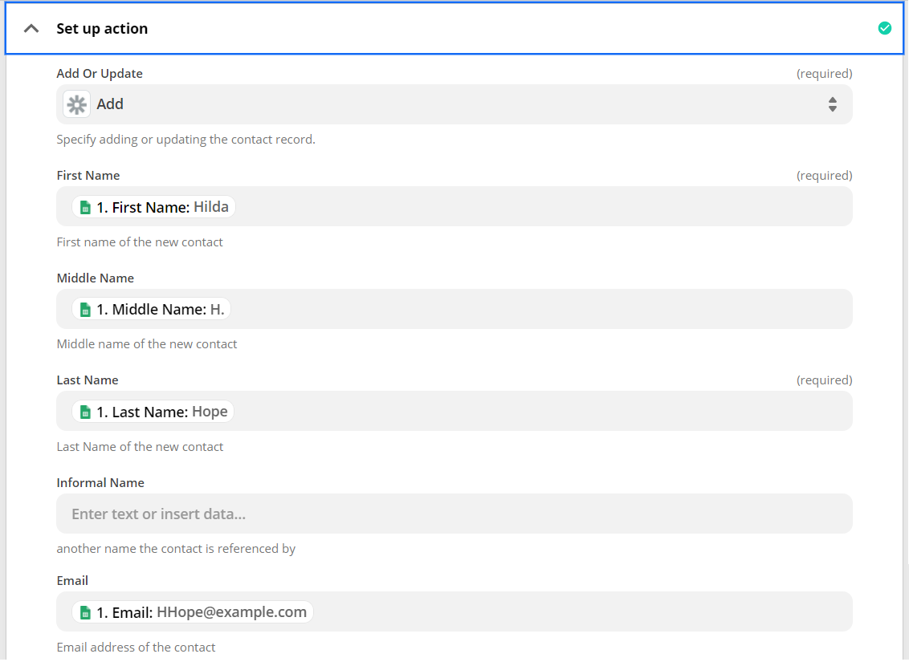Click the Add Or Update field label
909x662 pixels.
100,74
